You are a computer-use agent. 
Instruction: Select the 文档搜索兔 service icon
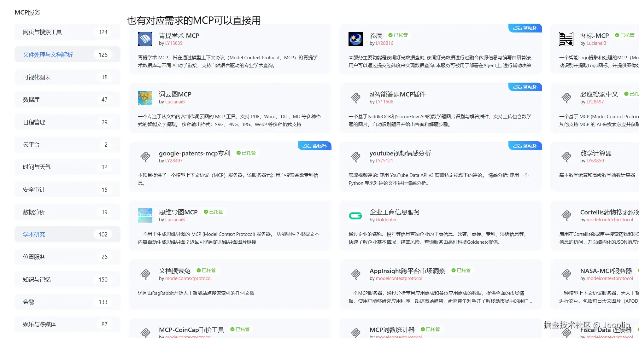click(x=145, y=274)
